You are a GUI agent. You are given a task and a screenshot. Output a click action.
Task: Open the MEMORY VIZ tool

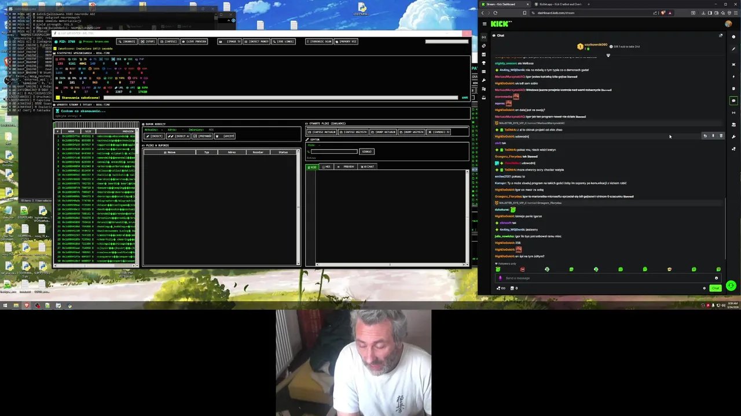tap(346, 41)
